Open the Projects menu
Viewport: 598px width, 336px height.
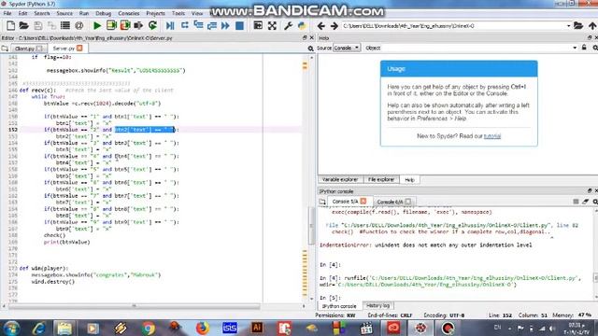click(156, 13)
